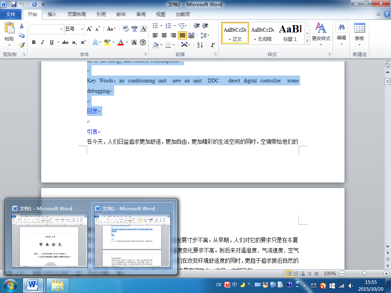Screen dimensions: 391x293
Task: Switch to the 视图 View tab
Action: point(161,14)
